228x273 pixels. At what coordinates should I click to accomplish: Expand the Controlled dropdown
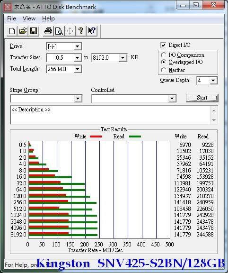click(x=172, y=99)
